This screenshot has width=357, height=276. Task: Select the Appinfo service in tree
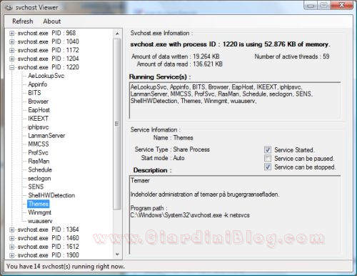(x=38, y=84)
